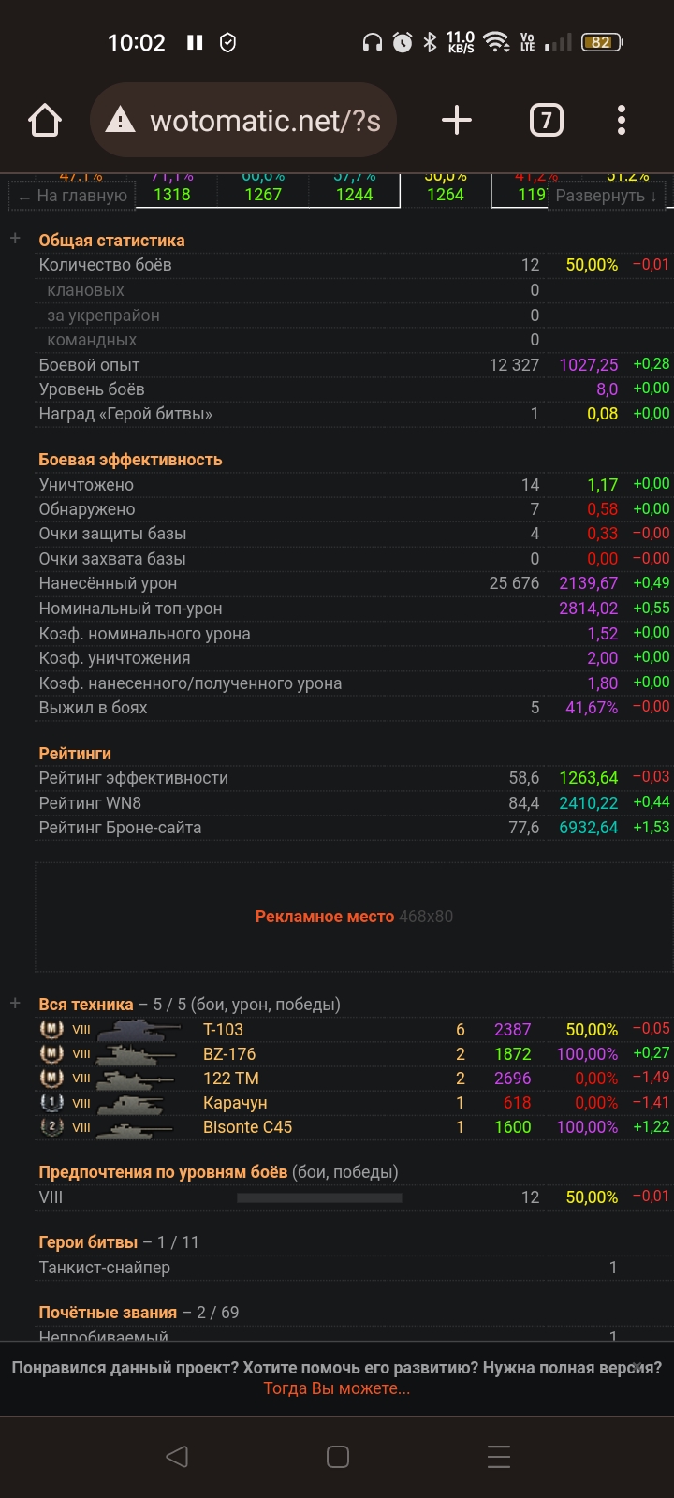
Task: Go back via «На главную» button
Action: click(73, 196)
